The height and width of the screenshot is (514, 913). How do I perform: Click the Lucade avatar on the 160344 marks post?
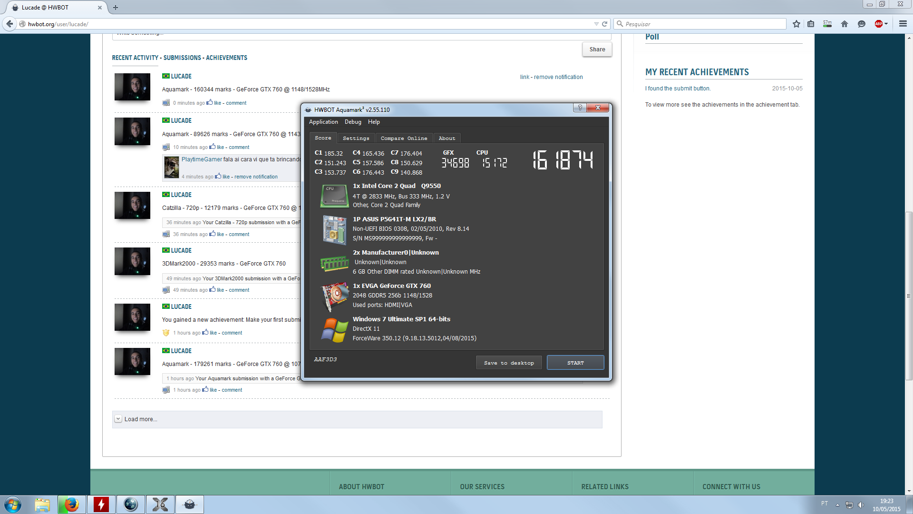(132, 87)
